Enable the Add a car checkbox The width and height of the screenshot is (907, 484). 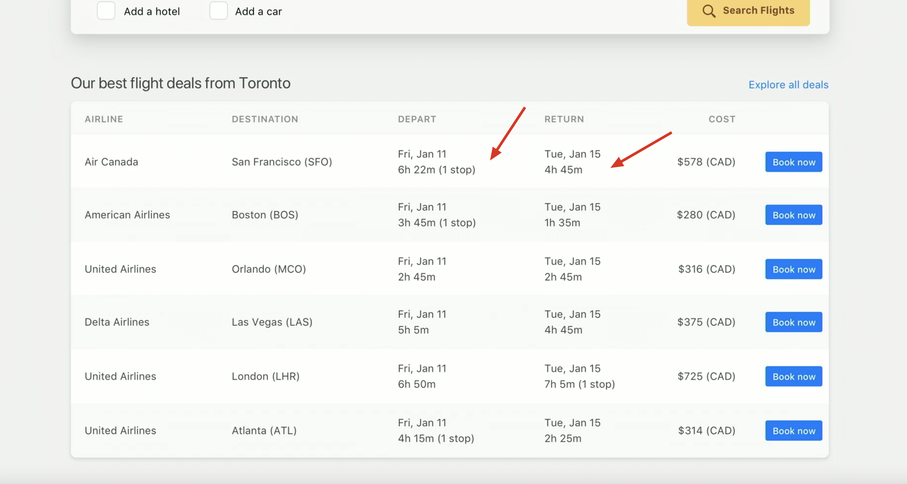click(218, 11)
